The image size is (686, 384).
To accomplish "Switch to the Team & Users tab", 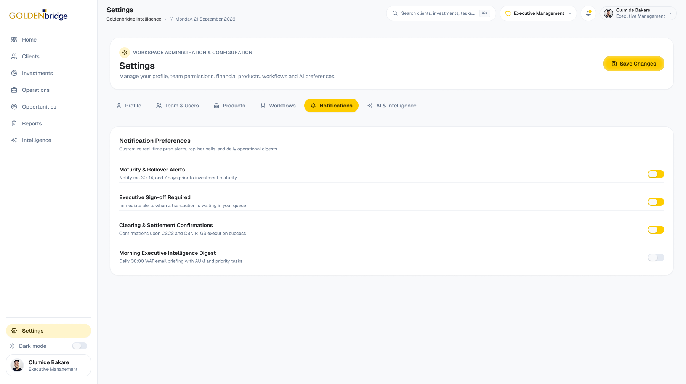I will [x=177, y=106].
